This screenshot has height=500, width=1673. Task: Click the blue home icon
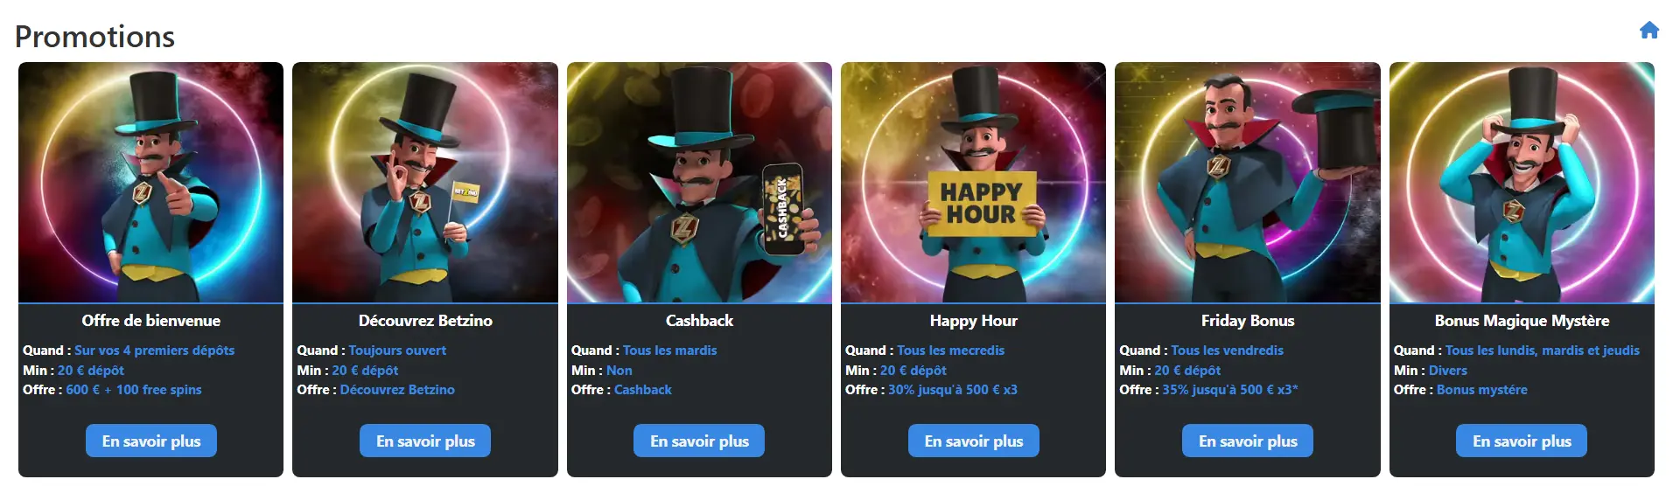tap(1648, 31)
